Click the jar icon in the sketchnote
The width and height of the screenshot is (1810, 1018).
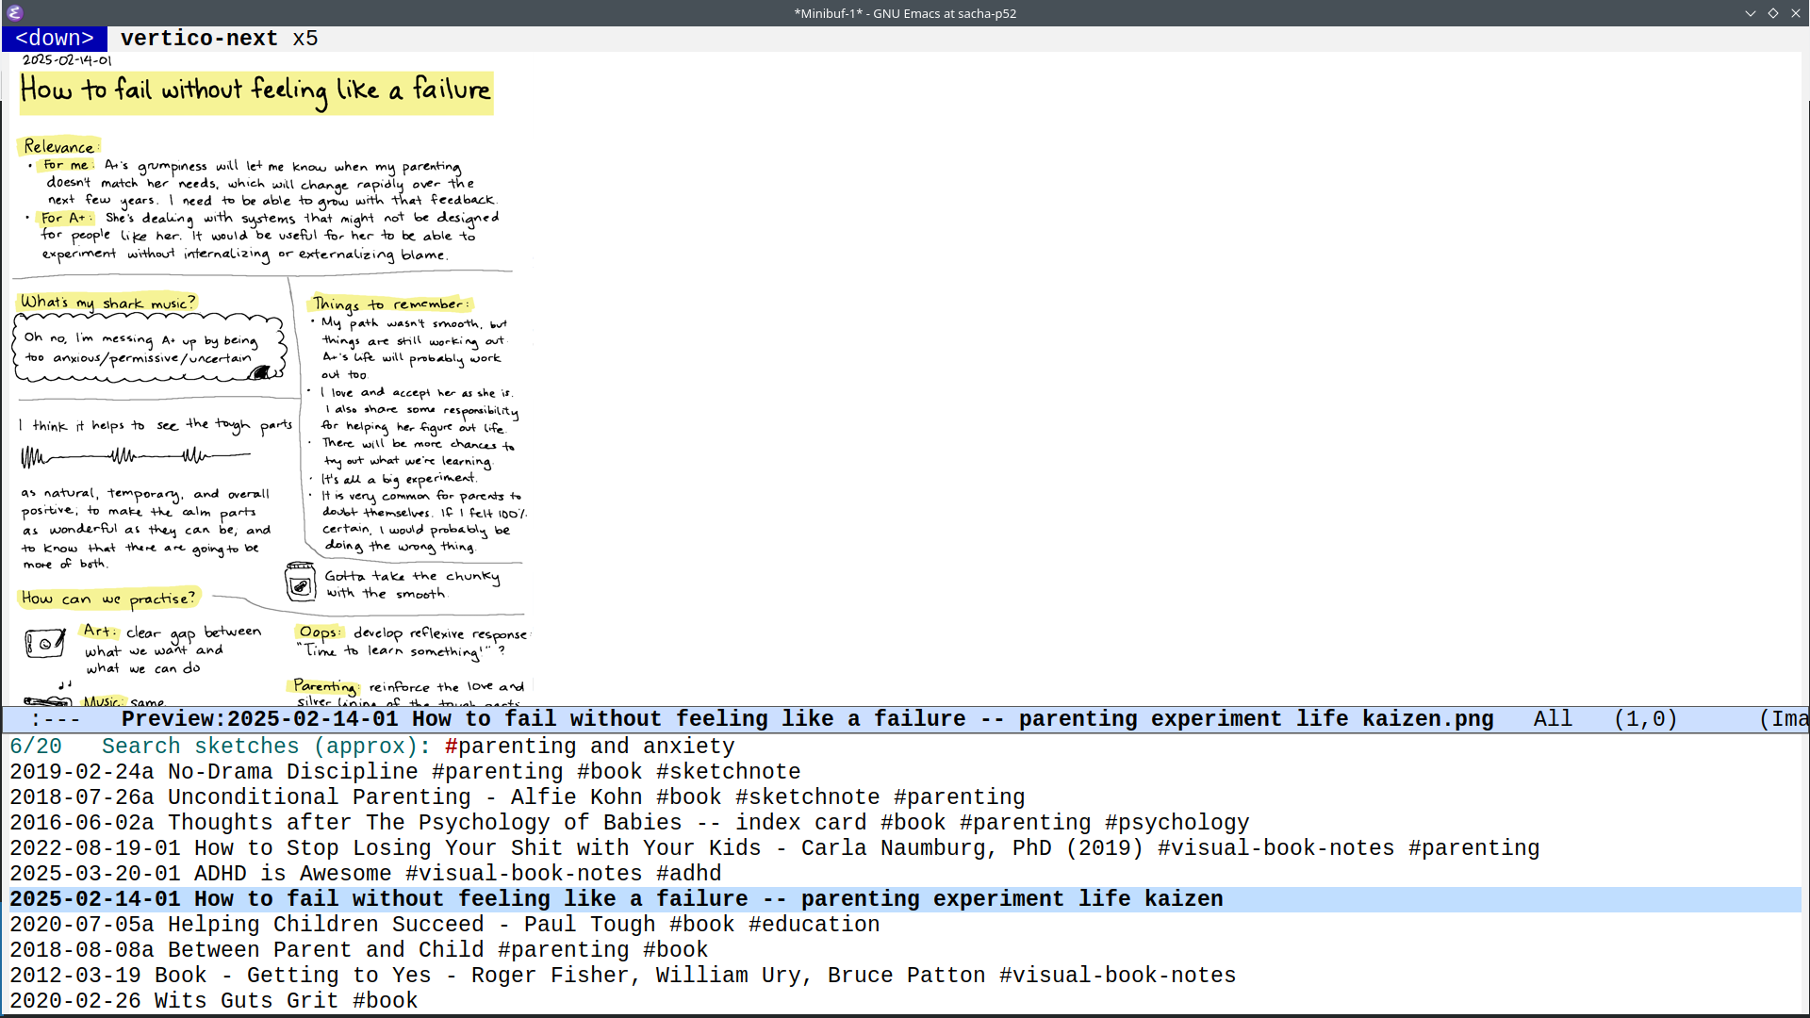pos(301,582)
